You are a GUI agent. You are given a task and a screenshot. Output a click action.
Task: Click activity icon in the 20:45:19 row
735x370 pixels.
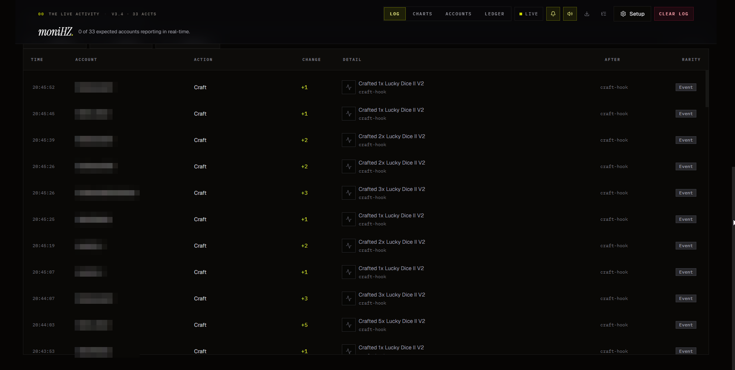348,246
